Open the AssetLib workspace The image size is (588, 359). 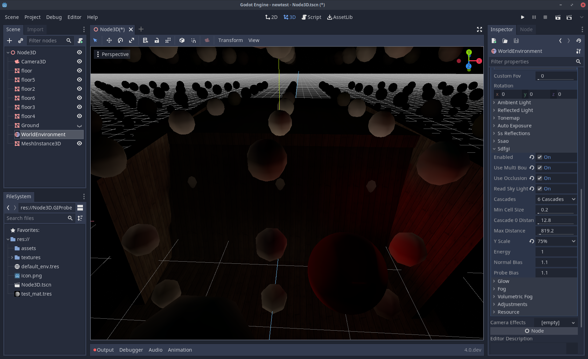(x=339, y=17)
